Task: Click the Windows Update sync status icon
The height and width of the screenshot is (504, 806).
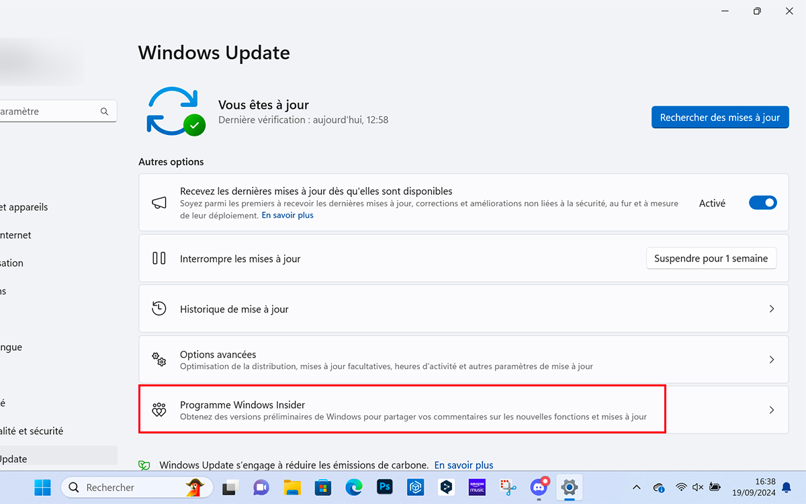Action: pos(175,112)
